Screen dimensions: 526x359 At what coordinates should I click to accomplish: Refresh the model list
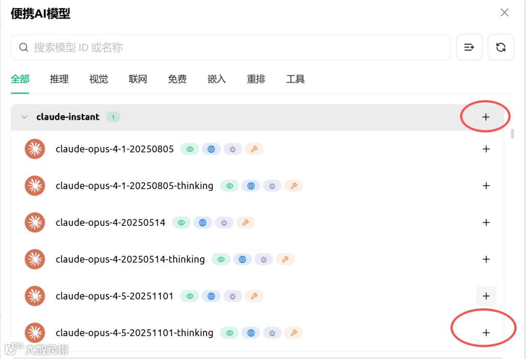click(501, 47)
